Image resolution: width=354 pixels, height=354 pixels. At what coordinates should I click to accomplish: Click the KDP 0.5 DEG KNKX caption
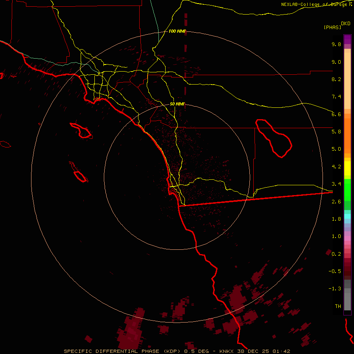point(177,351)
